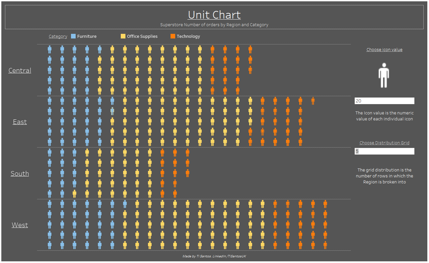Click the large white person icon
This screenshot has width=429, height=263.
click(x=384, y=75)
